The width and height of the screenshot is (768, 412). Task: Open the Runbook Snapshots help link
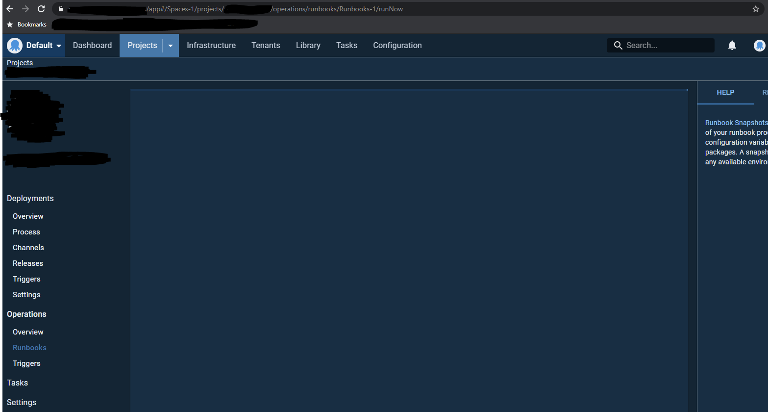(x=736, y=122)
